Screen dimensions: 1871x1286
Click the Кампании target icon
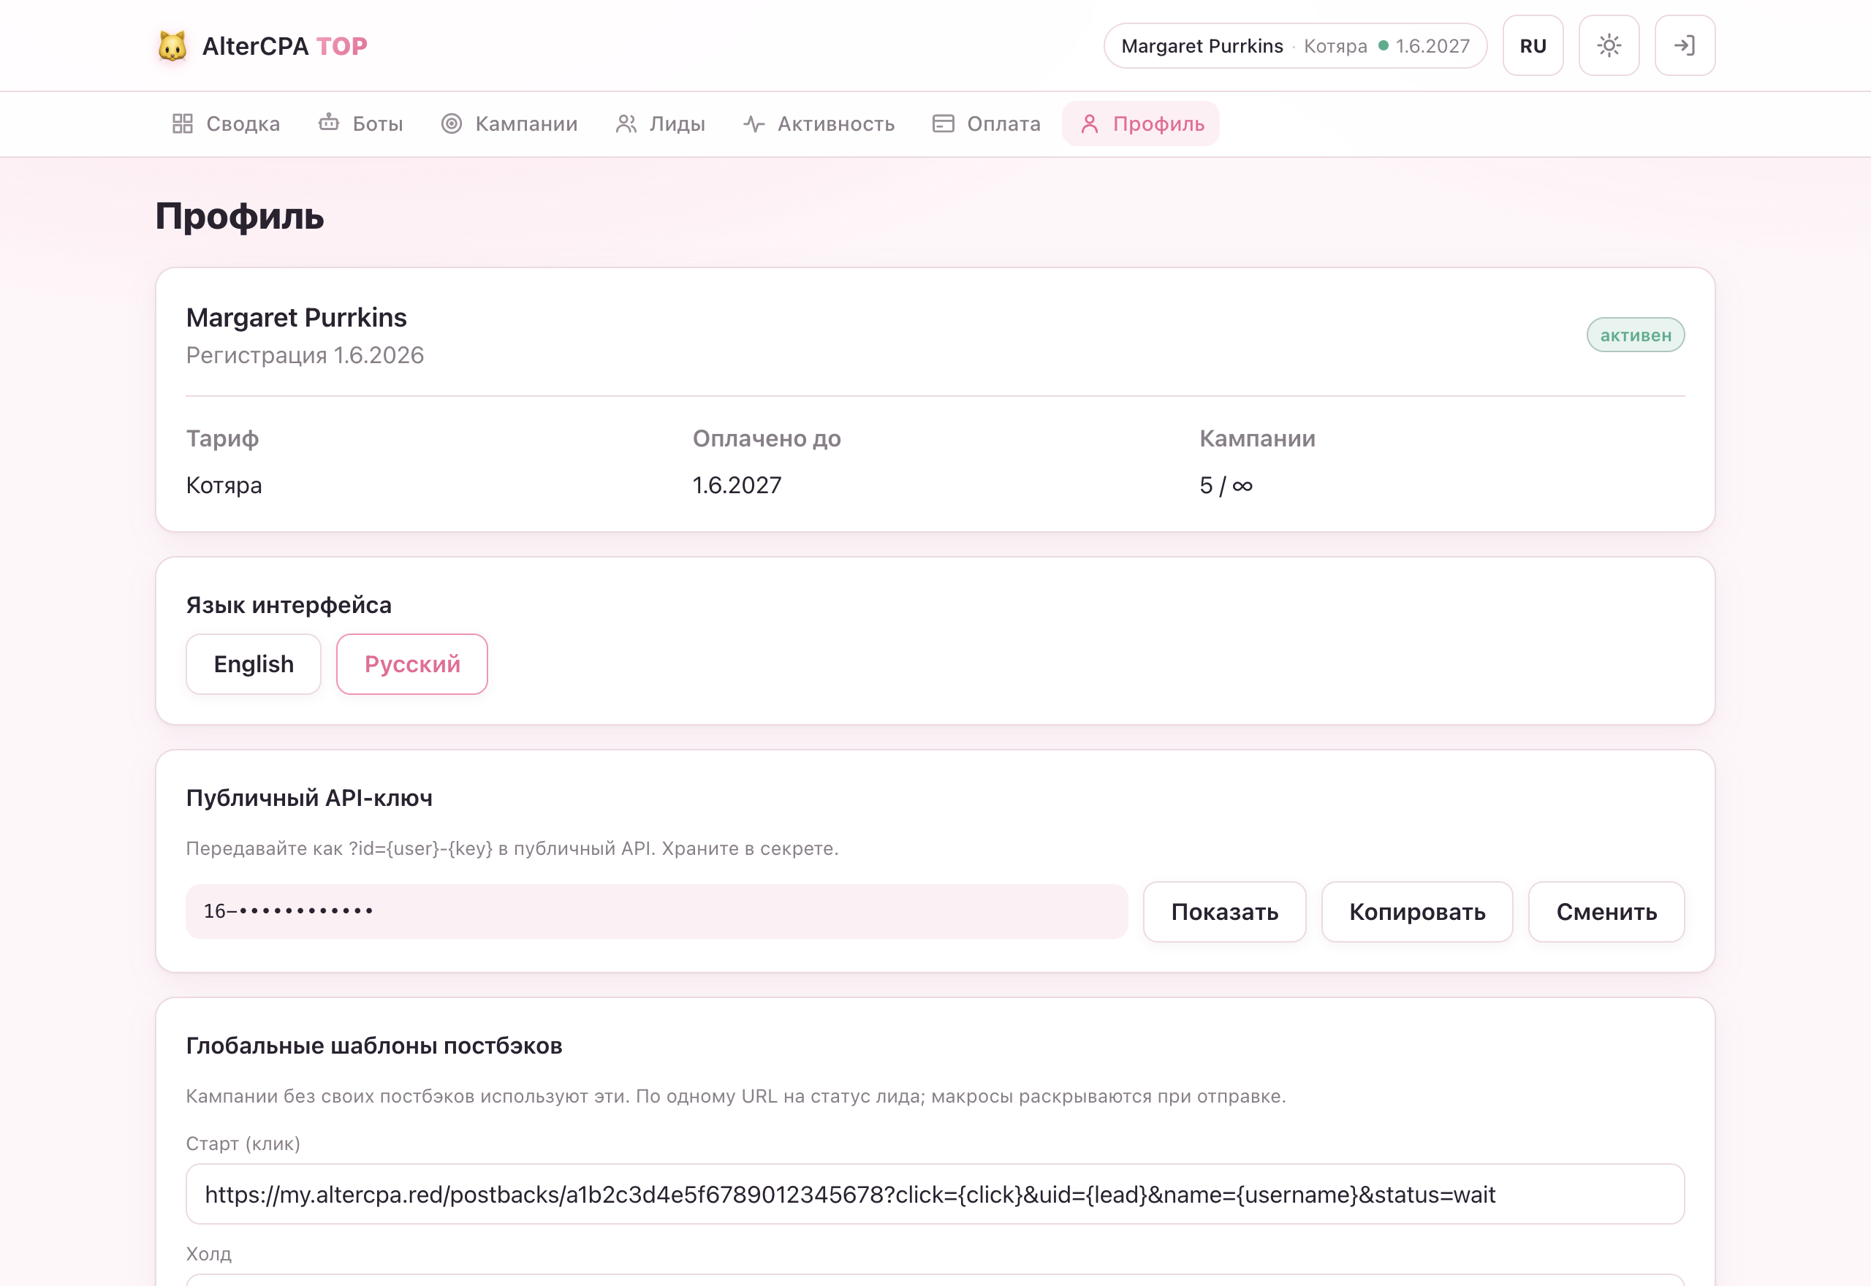coord(451,123)
